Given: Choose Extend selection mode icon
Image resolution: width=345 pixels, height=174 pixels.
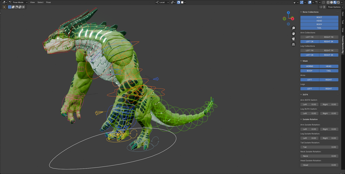Looking at the screenshot, I should pyautogui.click(x=13, y=7).
